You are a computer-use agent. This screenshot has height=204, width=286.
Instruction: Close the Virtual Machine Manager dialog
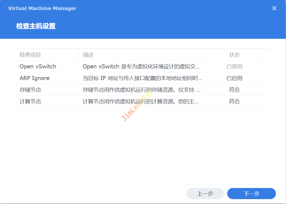[x=274, y=8]
